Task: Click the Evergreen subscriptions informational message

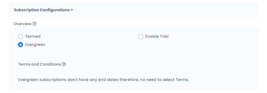Action: [x=104, y=80]
